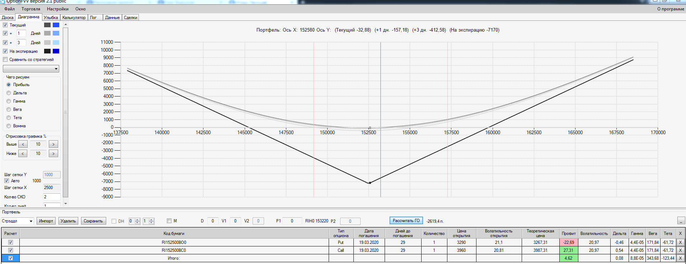The height and width of the screenshot is (264, 686).
Task: Go to the Данные tab
Action: (112, 18)
